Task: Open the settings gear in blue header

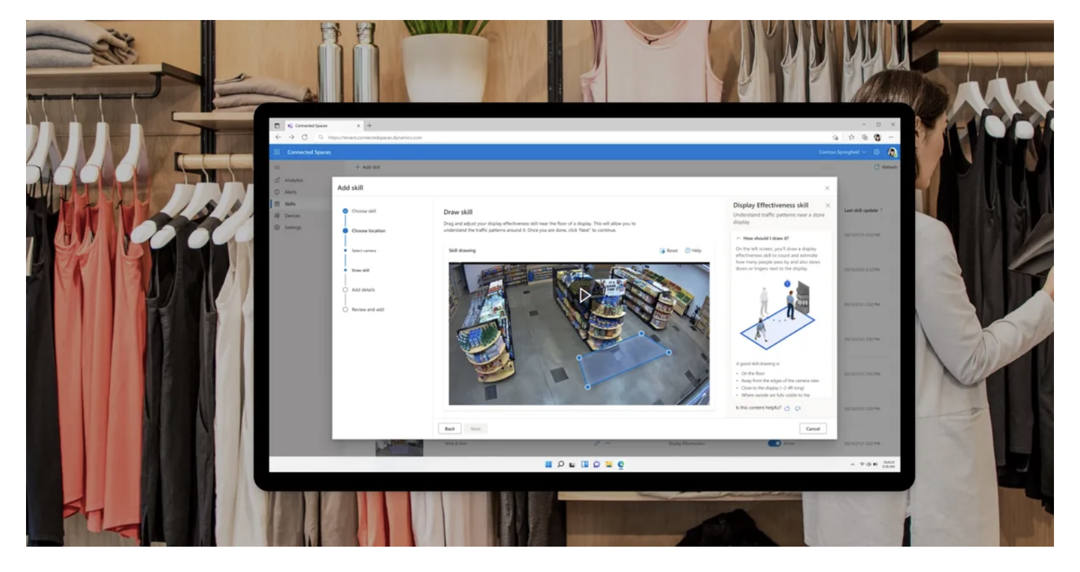Action: coord(876,152)
